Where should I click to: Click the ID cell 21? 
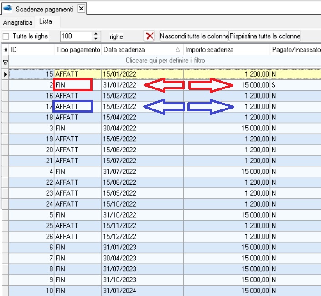pos(31,161)
